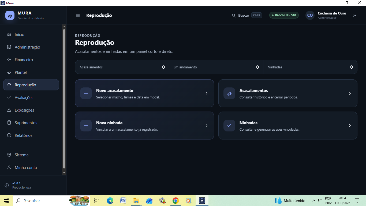Open Google Chrome from the taskbar

coord(175,201)
